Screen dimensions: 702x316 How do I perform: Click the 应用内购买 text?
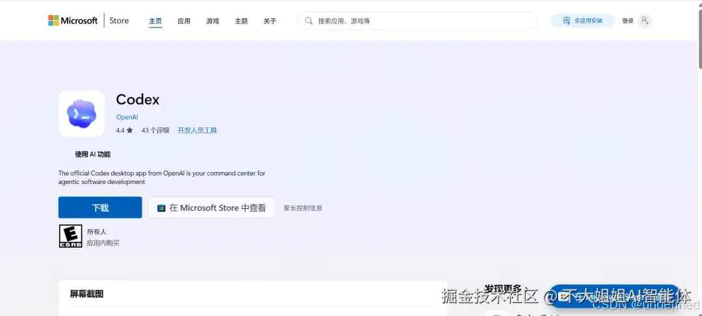click(103, 243)
